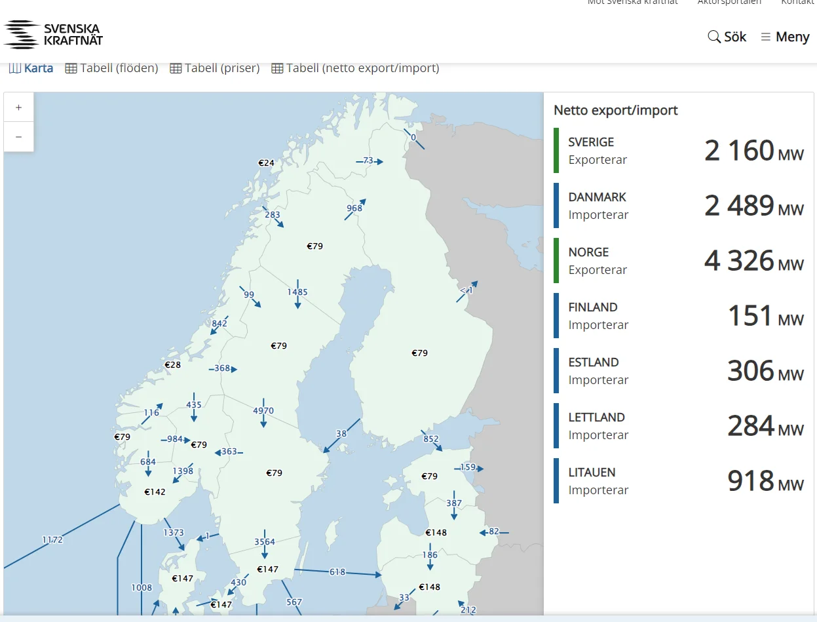Zoom out the map with minus button
The image size is (817, 622).
click(18, 136)
